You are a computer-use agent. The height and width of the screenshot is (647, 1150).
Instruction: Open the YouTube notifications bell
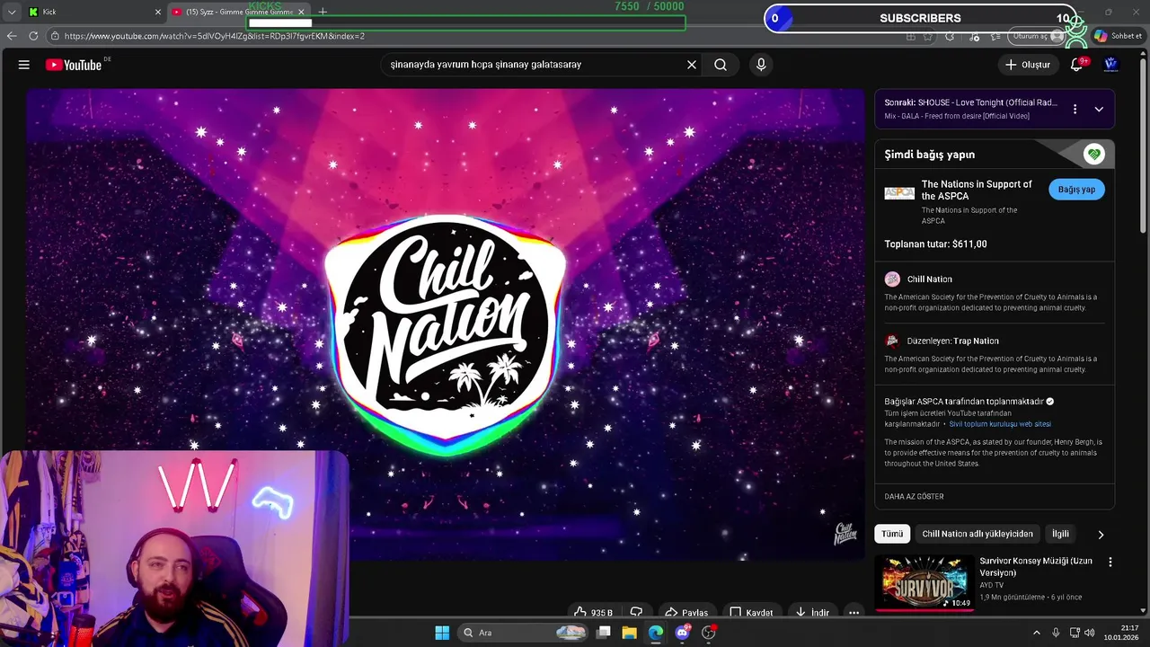[1077, 65]
